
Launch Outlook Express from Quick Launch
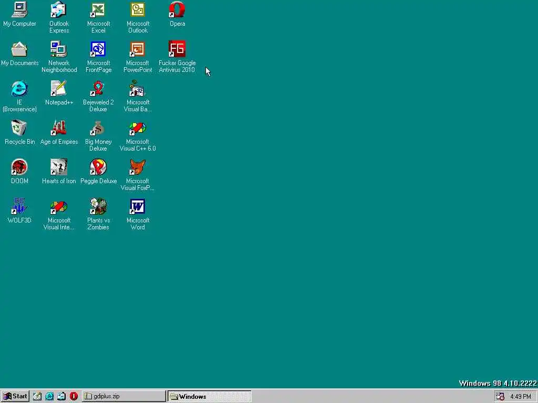pyautogui.click(x=61, y=396)
